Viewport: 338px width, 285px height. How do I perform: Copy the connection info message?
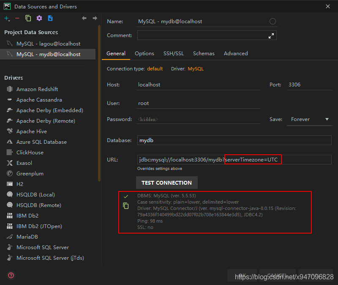point(125,206)
